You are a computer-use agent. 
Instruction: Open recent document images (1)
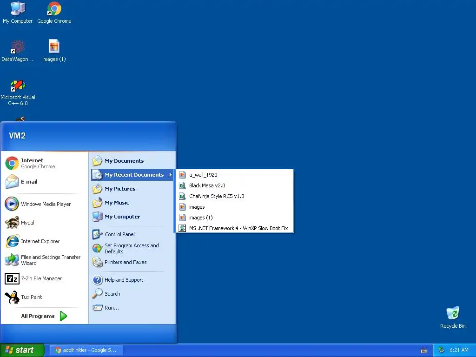click(x=235, y=218)
